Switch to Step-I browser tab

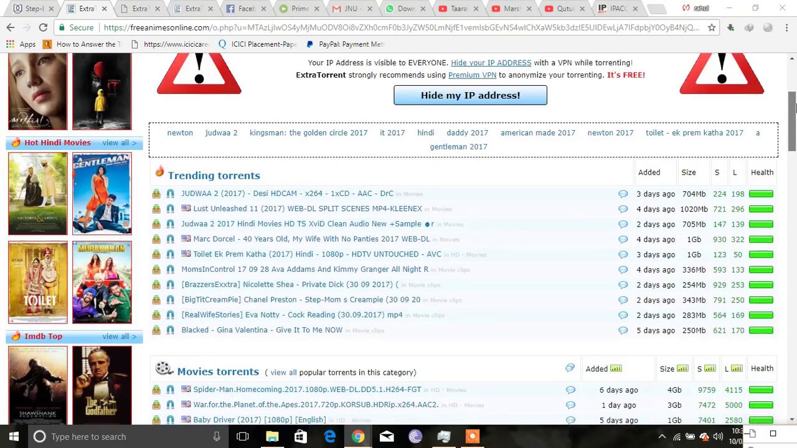(x=34, y=9)
